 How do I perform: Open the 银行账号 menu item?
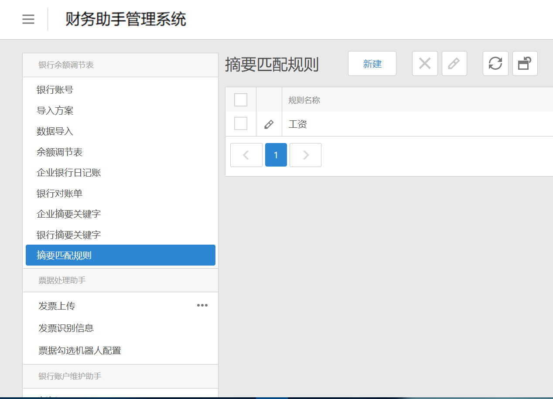[55, 90]
